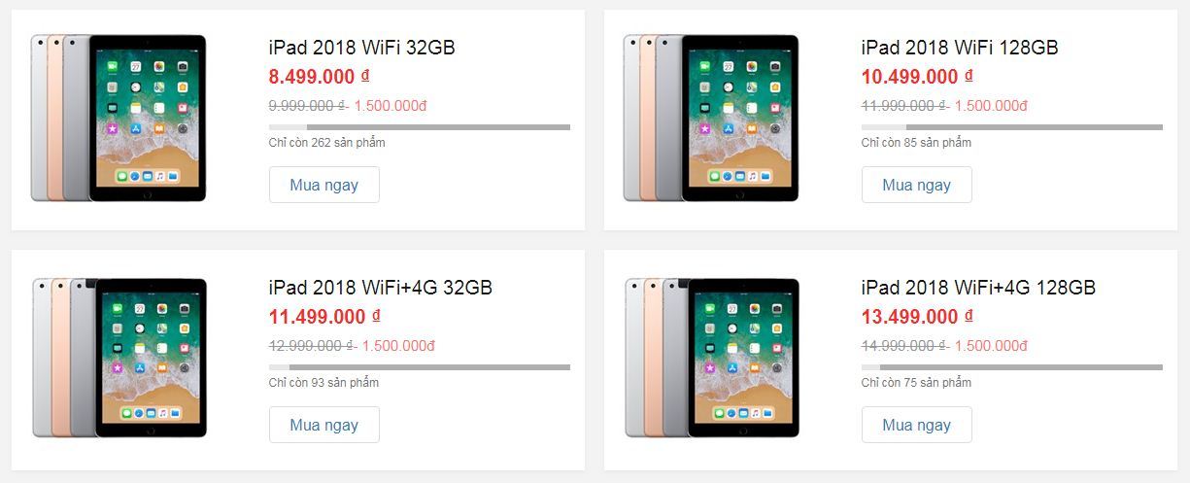Click the stock bar above 'Chỉ còn 85 sản phẩm'
This screenshot has height=483, width=1190.
1012,127
